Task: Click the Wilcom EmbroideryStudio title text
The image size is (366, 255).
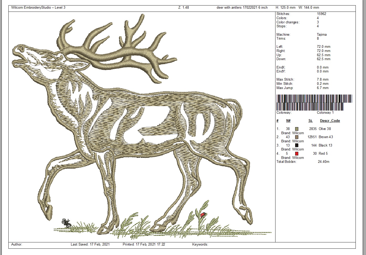Action: pyautogui.click(x=38, y=8)
